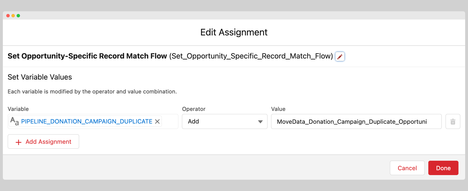Confirm changes with the Done button
This screenshot has height=191, width=468.
click(x=443, y=168)
